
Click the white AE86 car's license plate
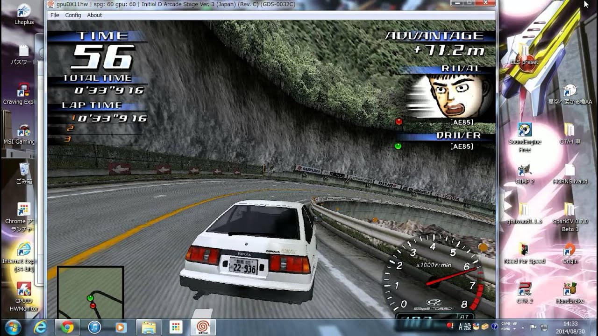point(243,266)
